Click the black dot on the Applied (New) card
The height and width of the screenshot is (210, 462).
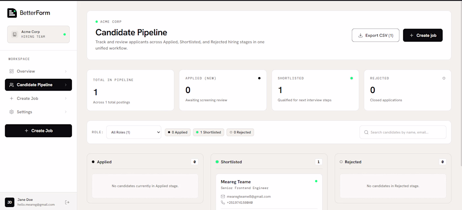click(259, 78)
